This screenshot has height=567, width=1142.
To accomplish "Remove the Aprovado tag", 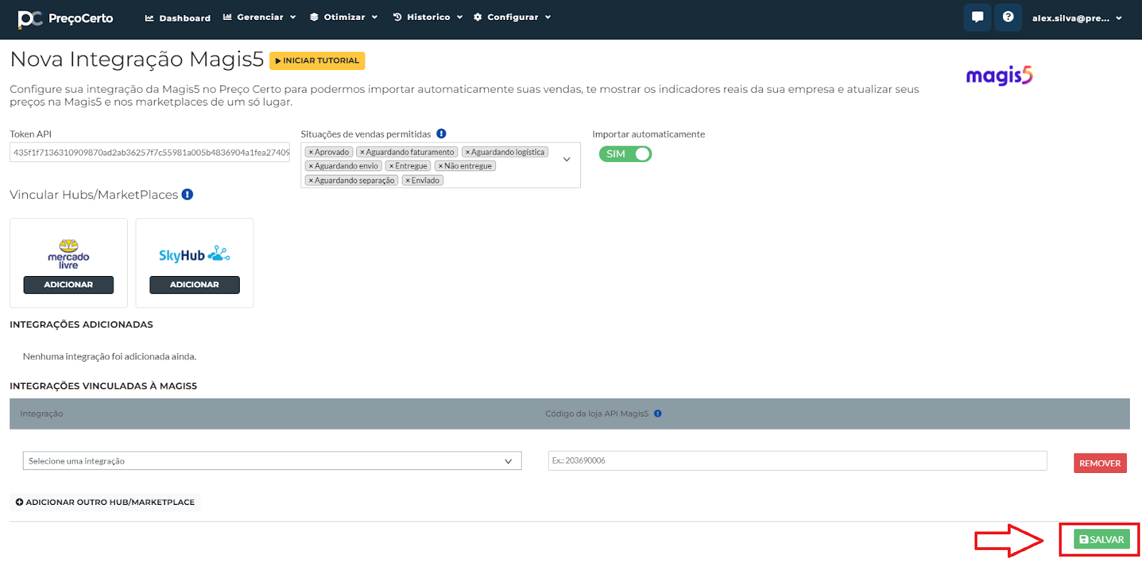I will point(311,152).
